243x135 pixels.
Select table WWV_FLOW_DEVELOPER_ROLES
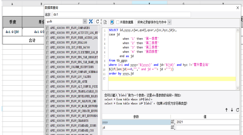pos(74,96)
